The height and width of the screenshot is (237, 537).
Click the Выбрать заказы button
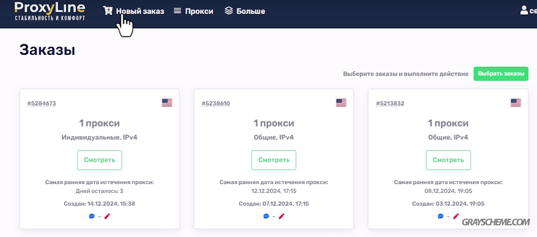pyautogui.click(x=501, y=74)
